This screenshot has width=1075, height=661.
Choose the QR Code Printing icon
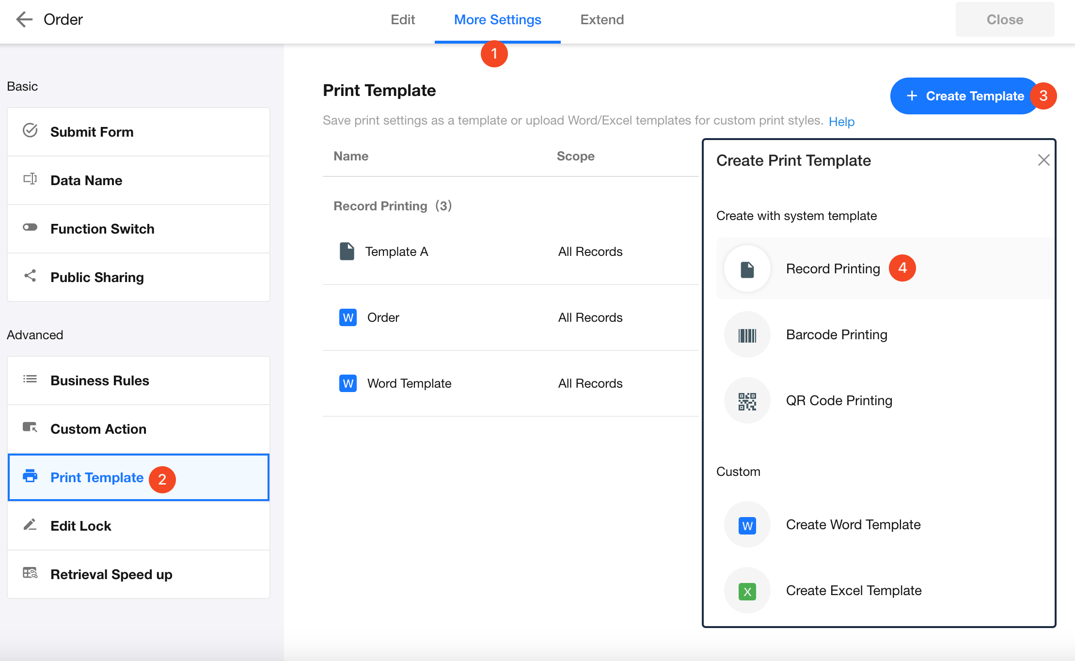(747, 401)
